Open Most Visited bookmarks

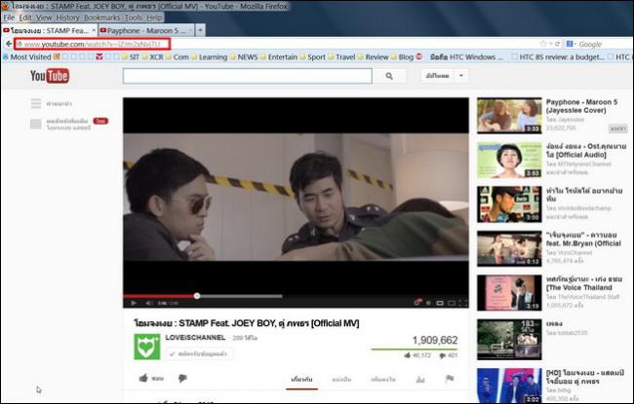click(x=27, y=56)
